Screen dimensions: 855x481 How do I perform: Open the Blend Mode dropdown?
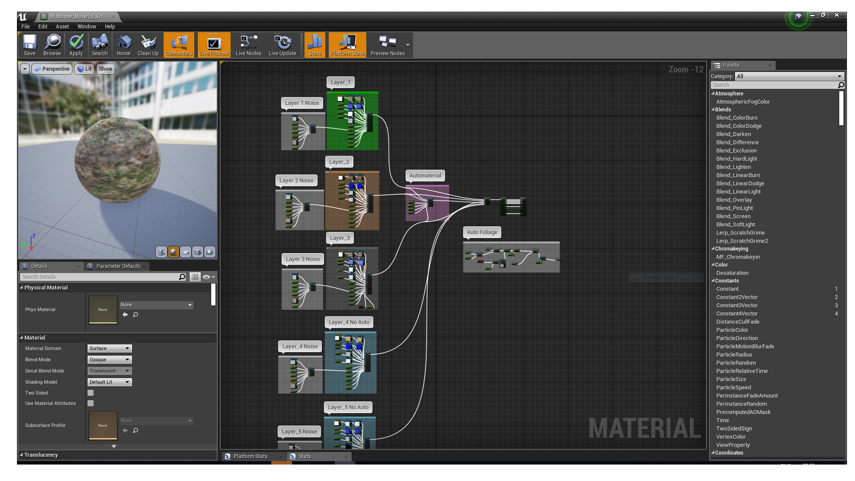pos(110,359)
